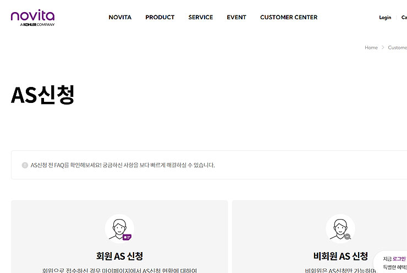
Task: Select the non-member avatar icon
Action: [x=340, y=228]
